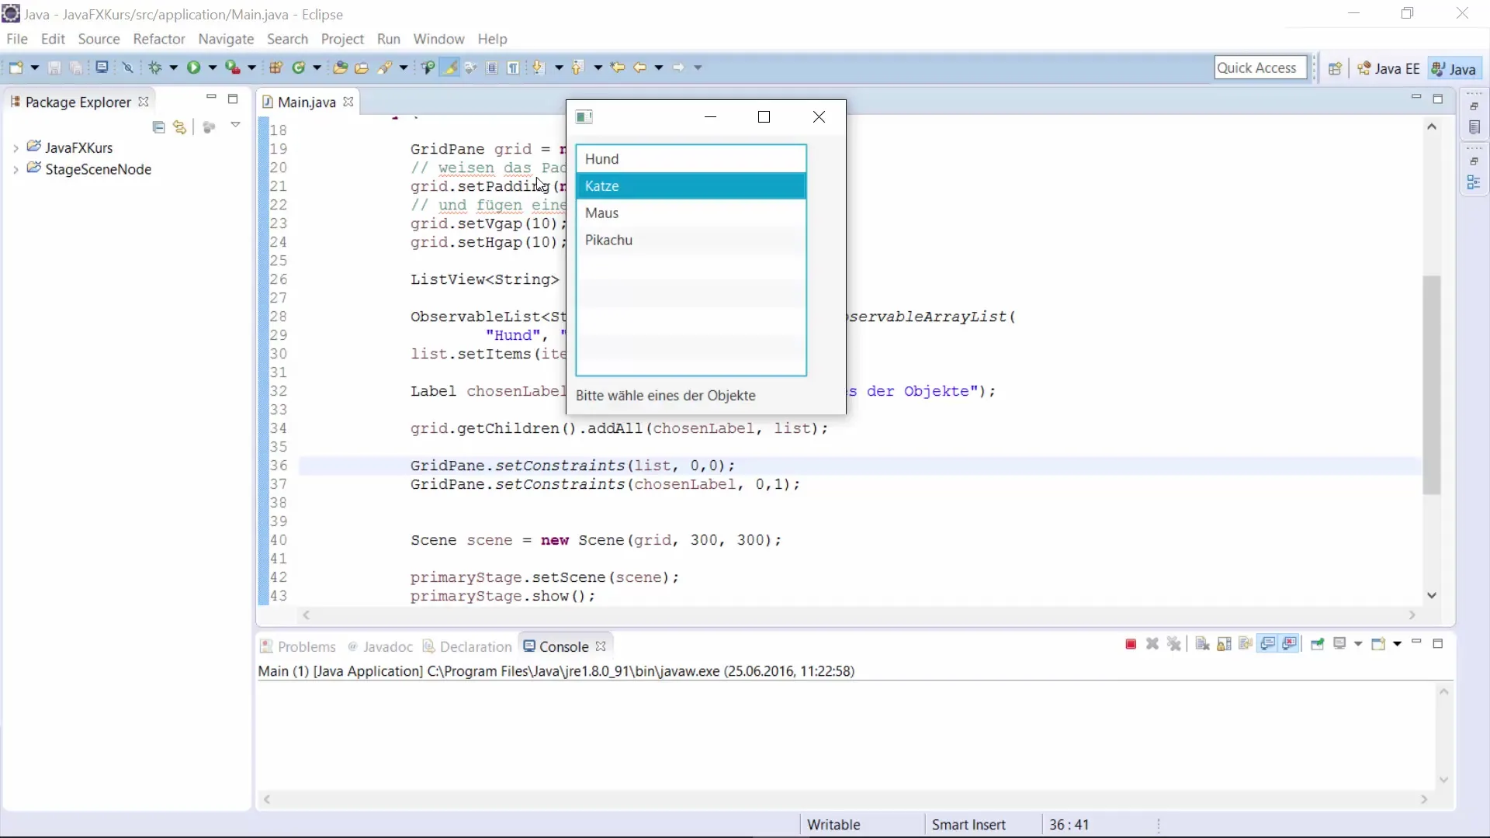Screen dimensions: 1490x838
Task: Switch to the Problems tab
Action: coord(298,646)
